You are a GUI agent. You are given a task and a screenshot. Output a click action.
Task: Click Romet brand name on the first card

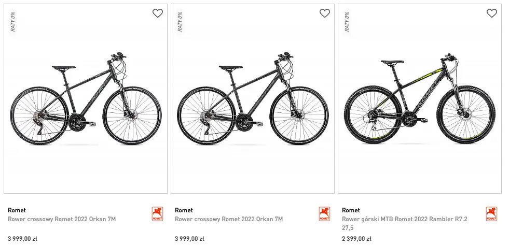pos(17,210)
